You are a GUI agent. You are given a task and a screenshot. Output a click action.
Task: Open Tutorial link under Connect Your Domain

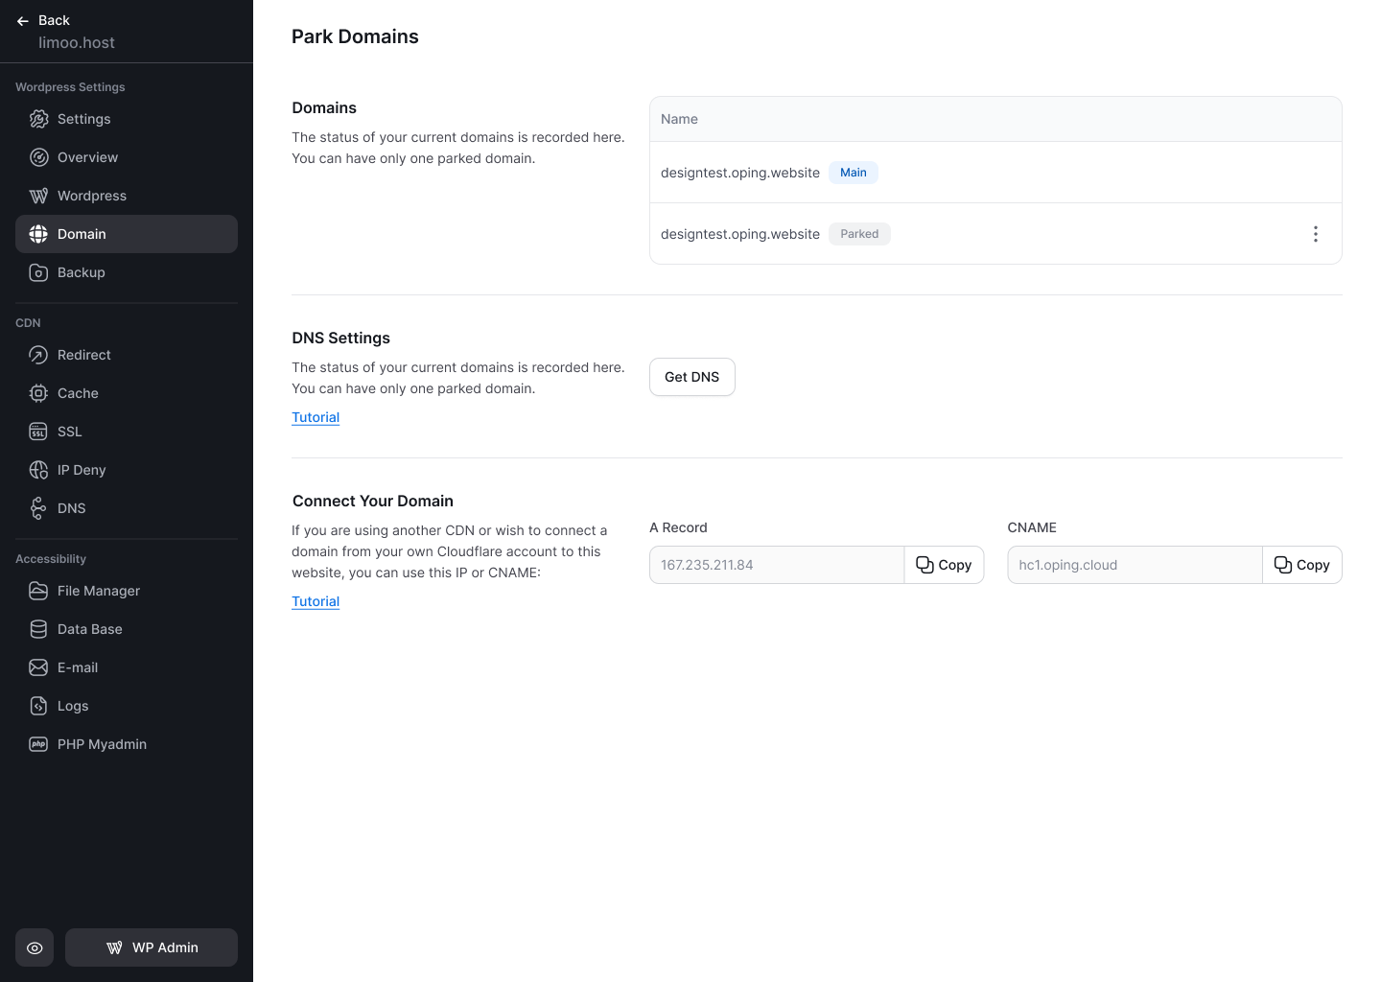point(316,601)
